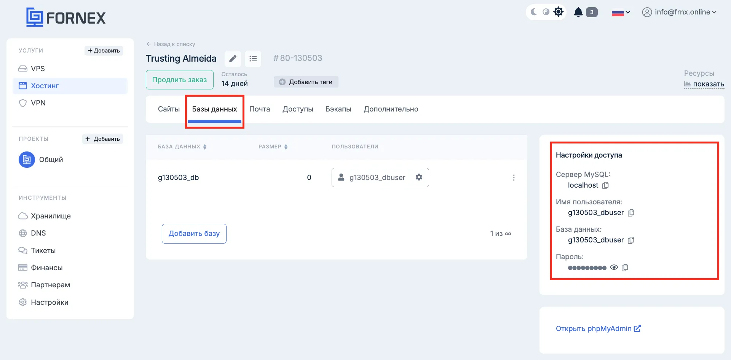
Task: Open three-dot menu for g130503_db row
Action: pos(514,178)
